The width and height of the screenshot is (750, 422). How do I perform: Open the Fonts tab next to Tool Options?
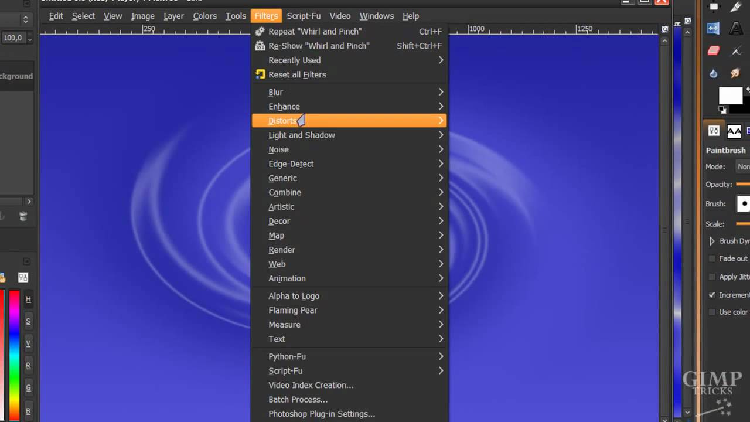(734, 131)
